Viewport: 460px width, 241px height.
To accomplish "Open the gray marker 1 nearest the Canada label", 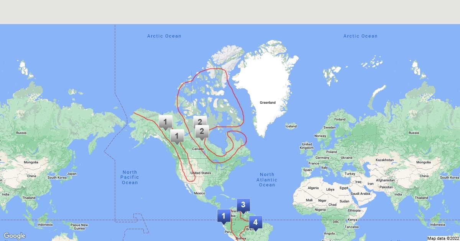I will tap(177, 135).
